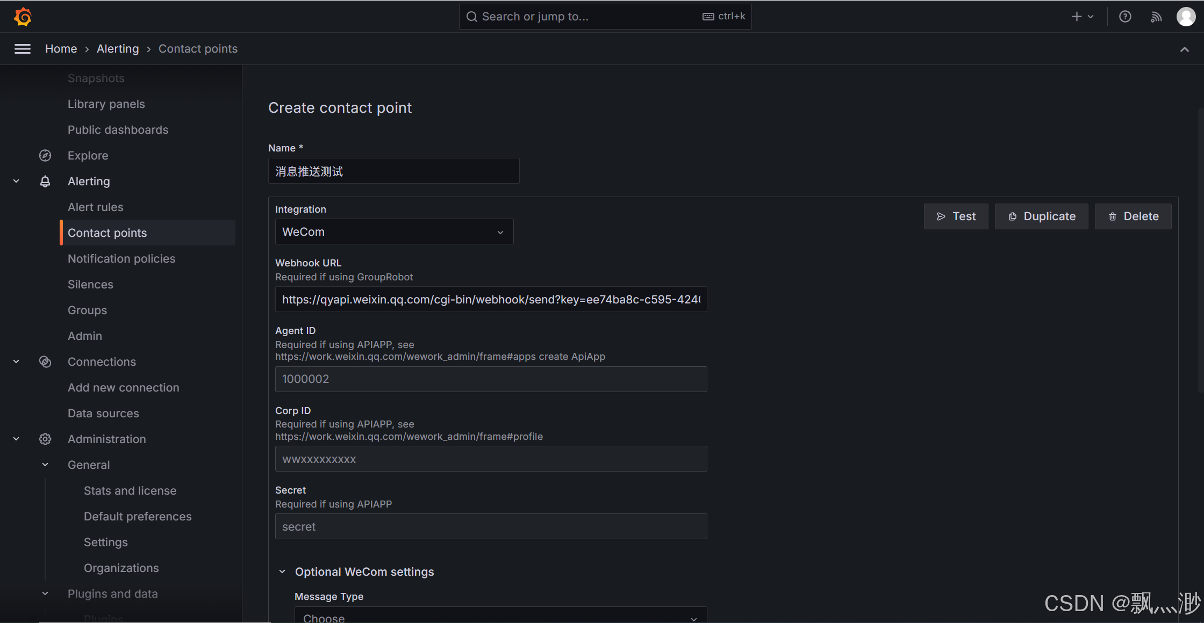Click the Secret field

click(x=491, y=527)
